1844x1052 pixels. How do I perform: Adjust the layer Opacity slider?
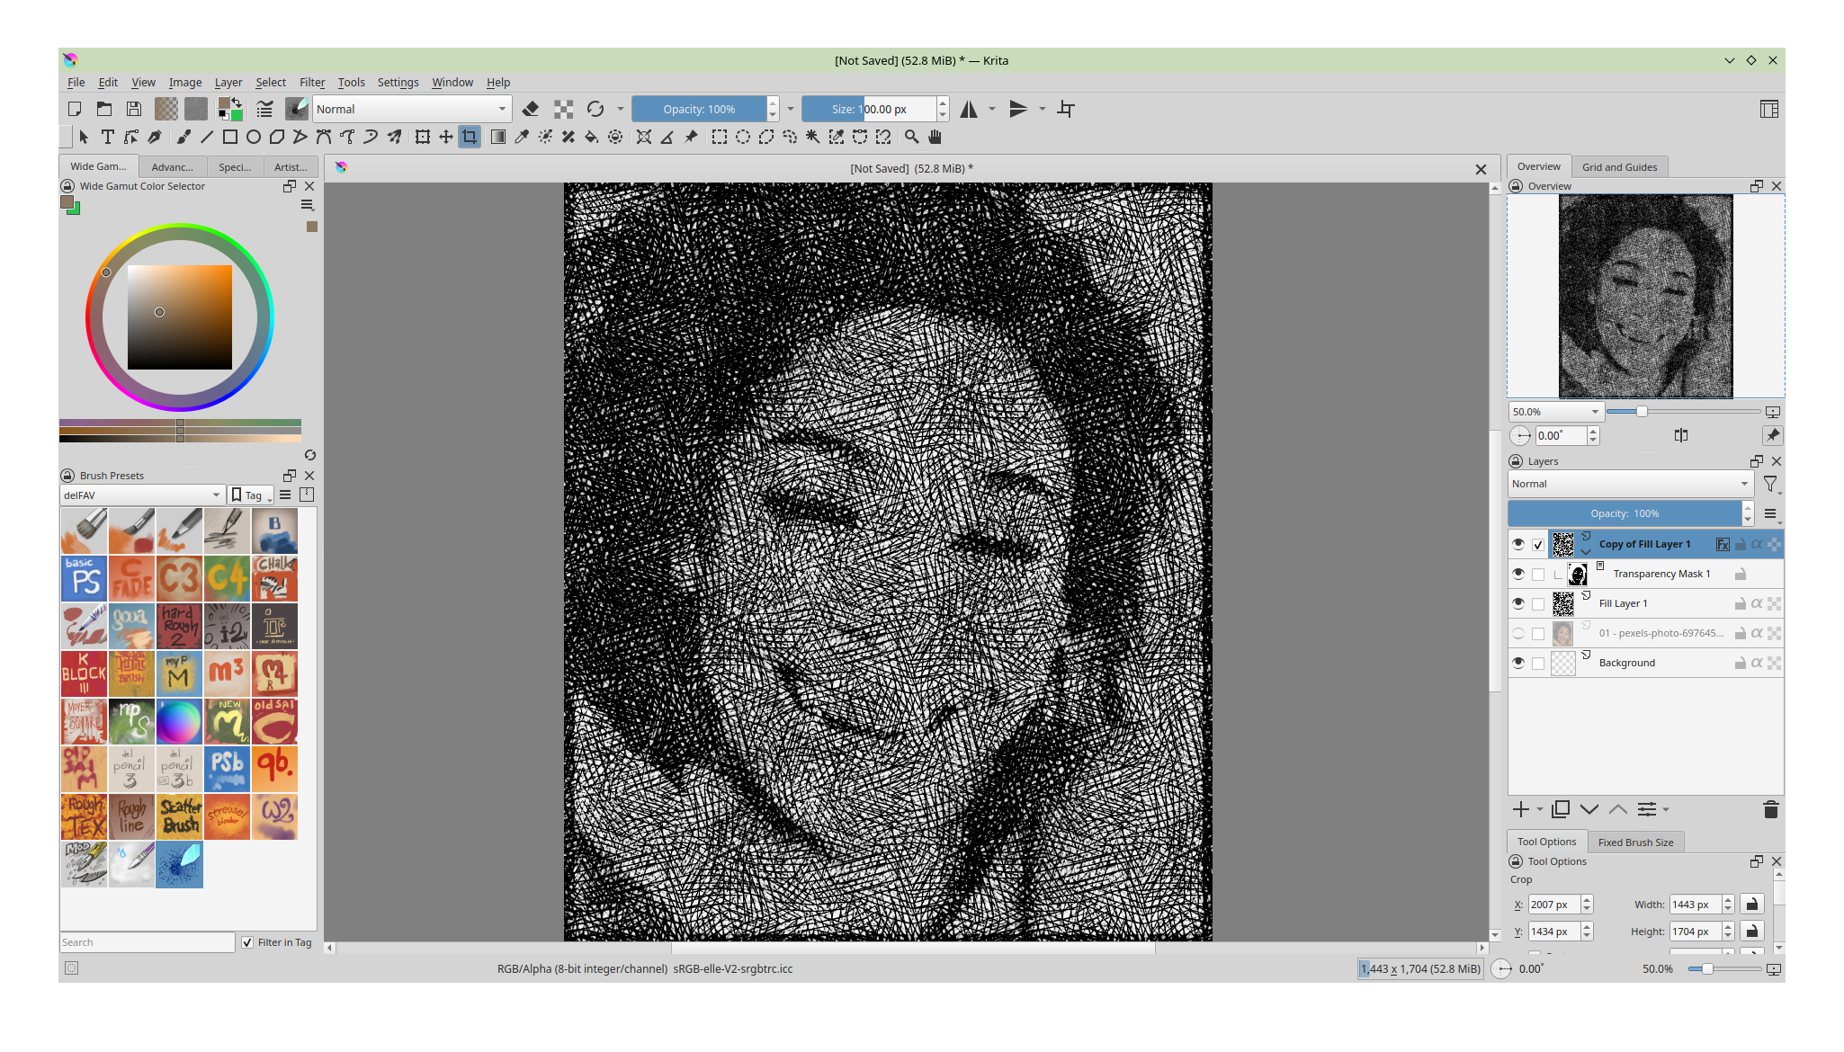(1625, 513)
